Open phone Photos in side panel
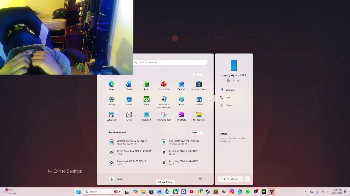 click(x=226, y=105)
